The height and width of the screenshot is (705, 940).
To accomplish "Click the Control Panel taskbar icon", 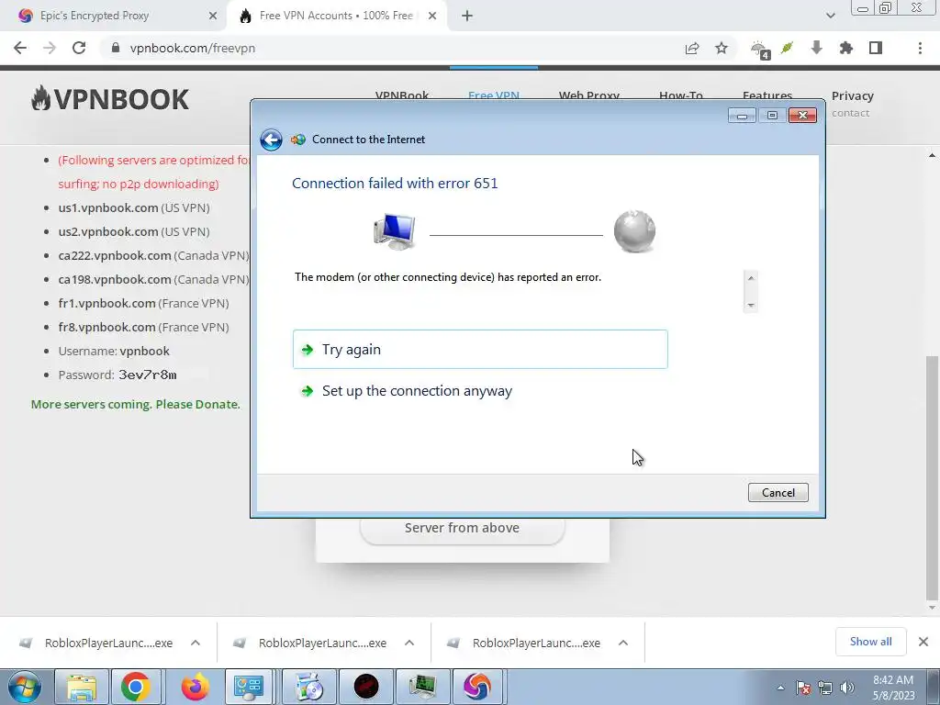I will pos(249,687).
